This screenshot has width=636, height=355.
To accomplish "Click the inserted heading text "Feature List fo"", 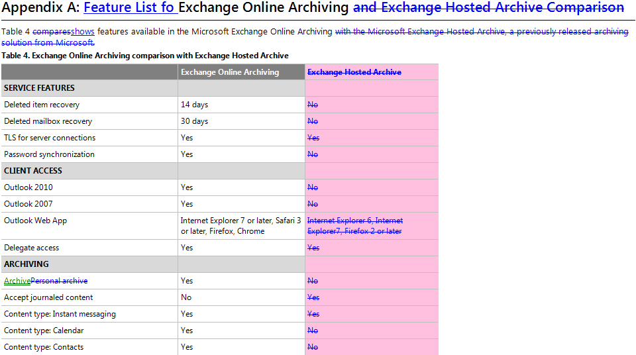I will tap(131, 7).
